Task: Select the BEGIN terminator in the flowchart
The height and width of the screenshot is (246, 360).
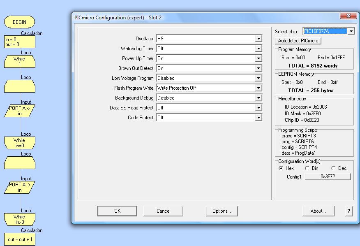Action: point(19,22)
